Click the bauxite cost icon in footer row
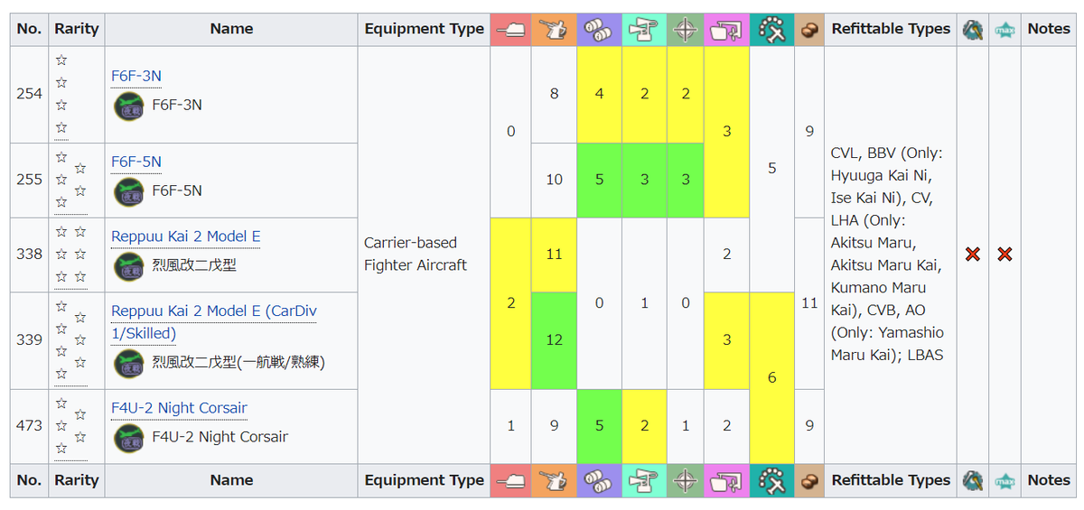 pyautogui.click(x=808, y=480)
